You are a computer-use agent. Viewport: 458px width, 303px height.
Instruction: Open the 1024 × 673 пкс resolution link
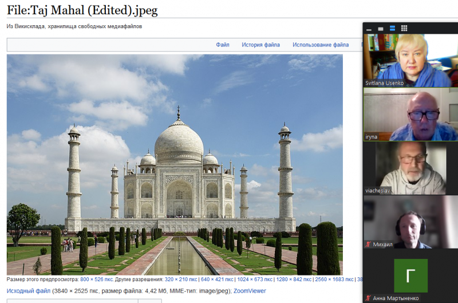coord(255,280)
